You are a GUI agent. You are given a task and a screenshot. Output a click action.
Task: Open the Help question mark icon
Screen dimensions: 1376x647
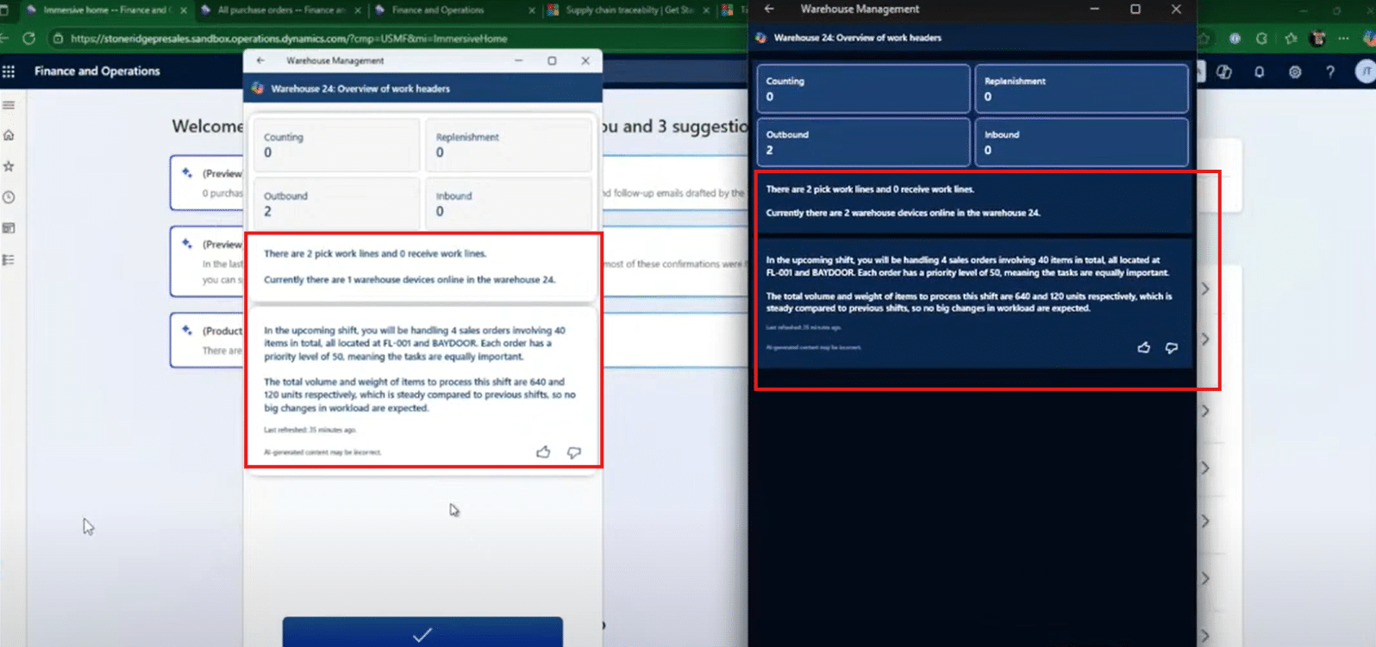(1329, 72)
